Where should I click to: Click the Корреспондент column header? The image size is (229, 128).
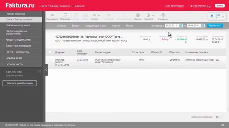[103, 52]
